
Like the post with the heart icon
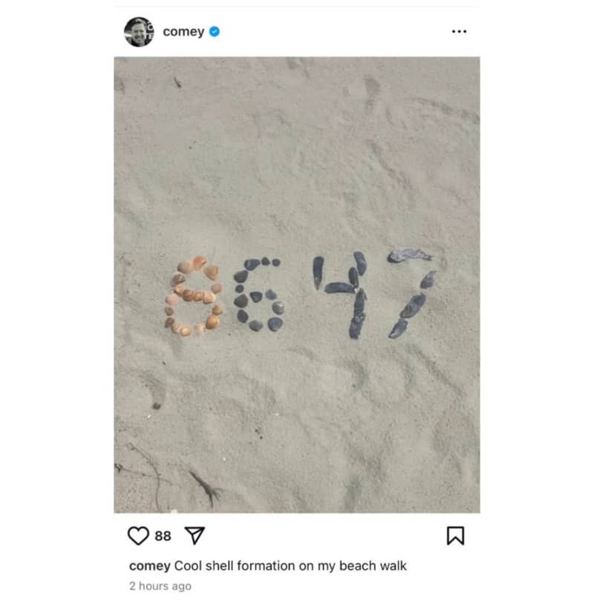click(x=138, y=536)
